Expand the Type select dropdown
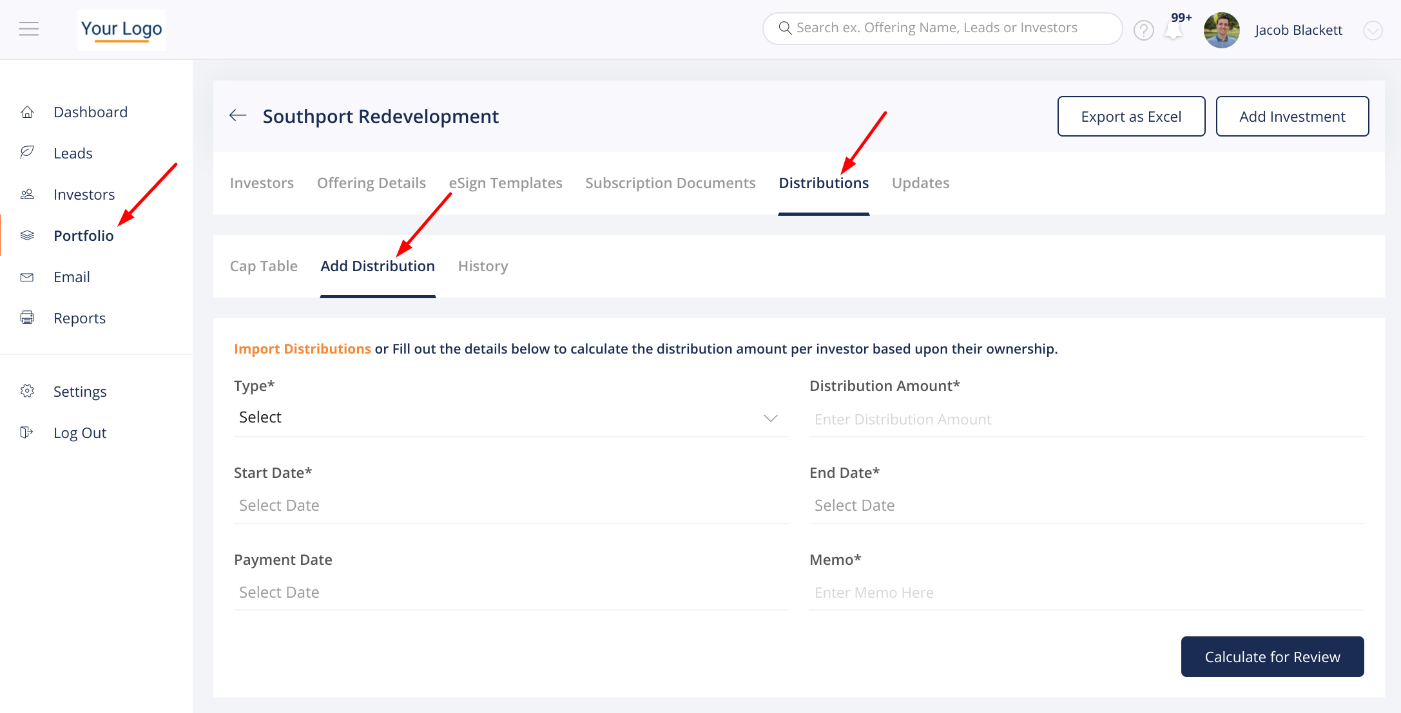The height and width of the screenshot is (713, 1401). click(x=510, y=417)
